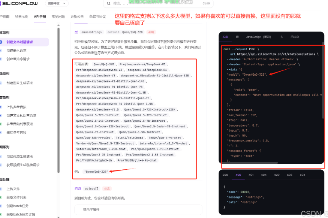Click the sidebar vertical scrollbar thumb

58,100
